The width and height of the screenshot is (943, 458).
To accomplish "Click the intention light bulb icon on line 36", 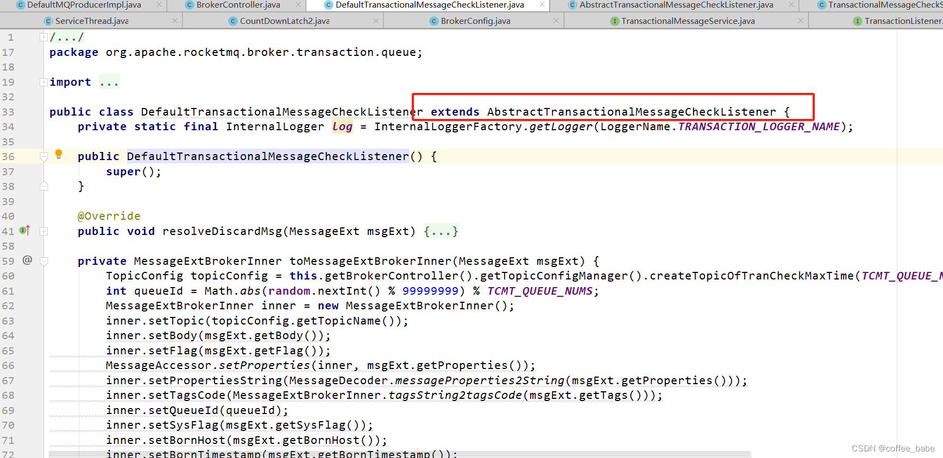I will tap(59, 154).
